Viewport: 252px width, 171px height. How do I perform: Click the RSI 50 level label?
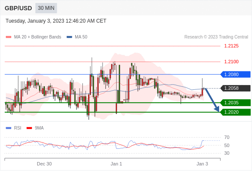pos(227,145)
